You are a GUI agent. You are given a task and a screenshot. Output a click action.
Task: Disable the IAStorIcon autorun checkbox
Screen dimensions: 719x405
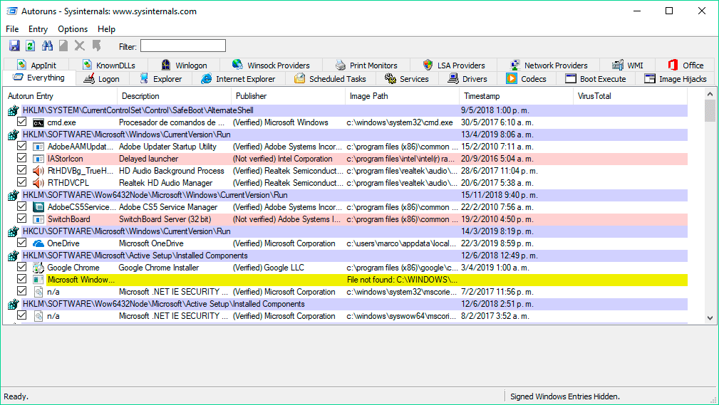pyautogui.click(x=21, y=158)
